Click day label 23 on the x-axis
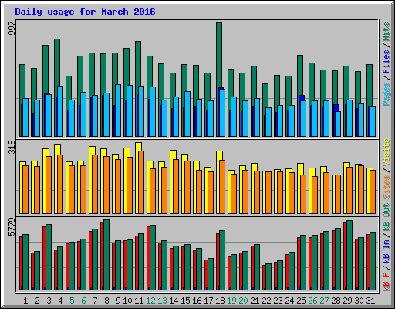395x309 pixels. click(278, 301)
